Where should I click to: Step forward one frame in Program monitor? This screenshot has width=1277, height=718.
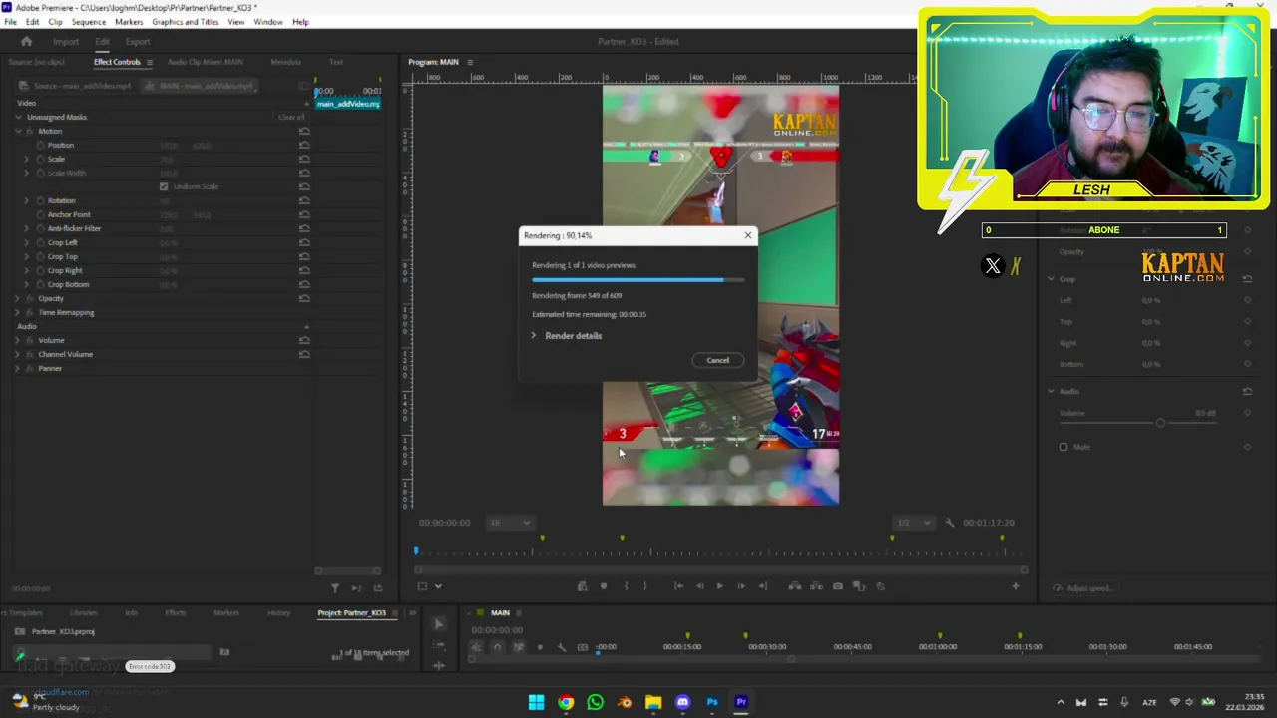(x=740, y=586)
